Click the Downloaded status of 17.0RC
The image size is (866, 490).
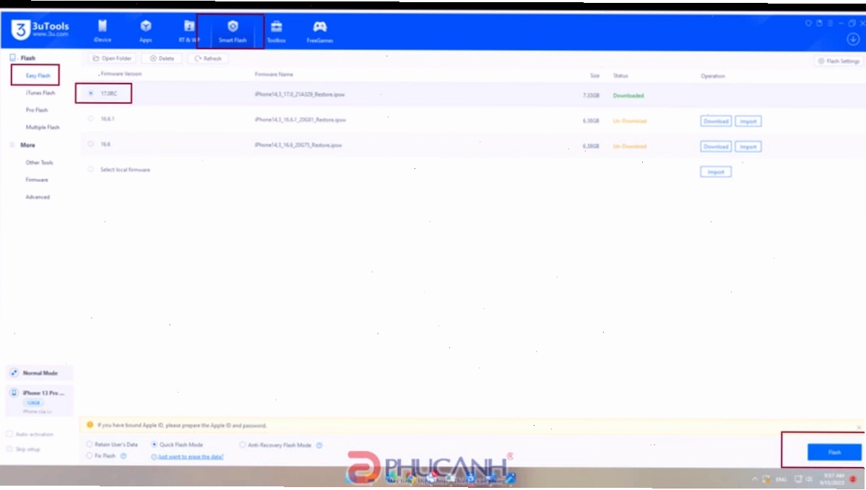(628, 95)
